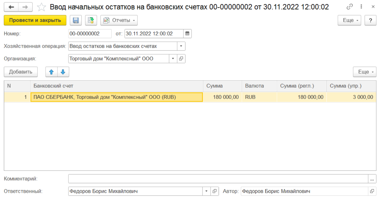Click the Провести и закрыть button

[35, 20]
